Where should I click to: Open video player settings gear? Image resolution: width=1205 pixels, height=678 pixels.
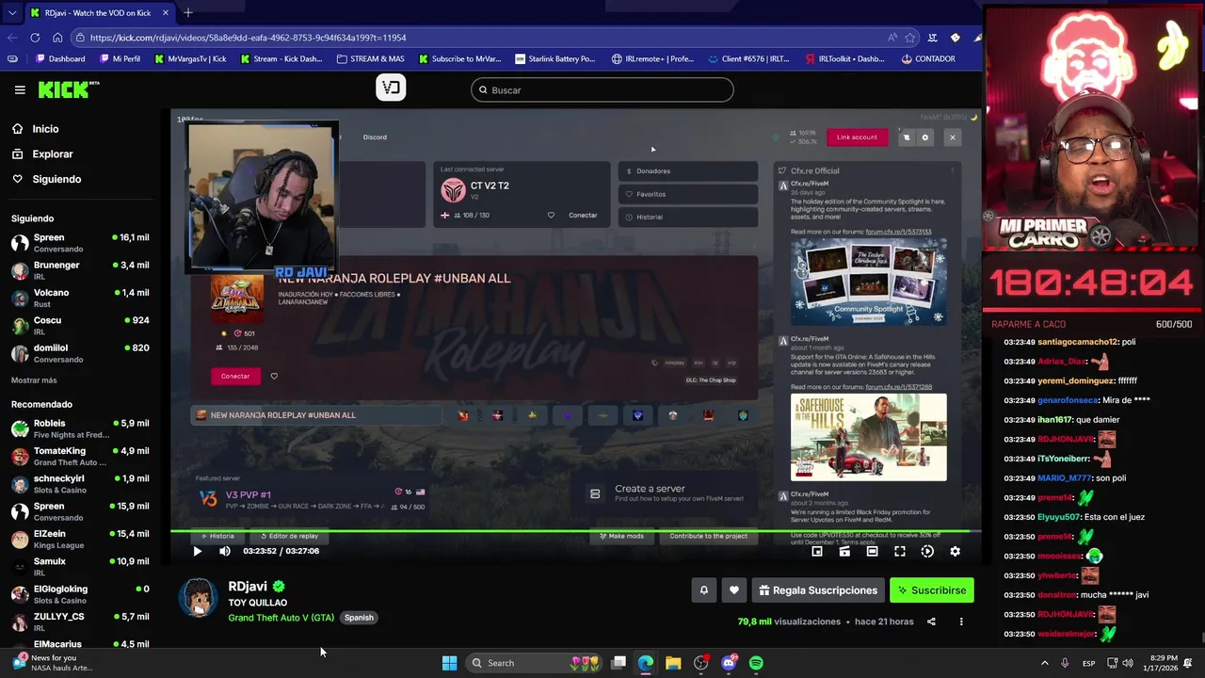(x=955, y=551)
